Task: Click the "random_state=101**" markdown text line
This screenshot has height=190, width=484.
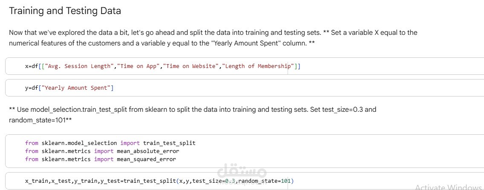Action: click(x=40, y=120)
